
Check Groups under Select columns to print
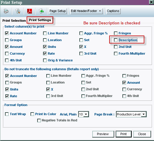coord(7,40)
